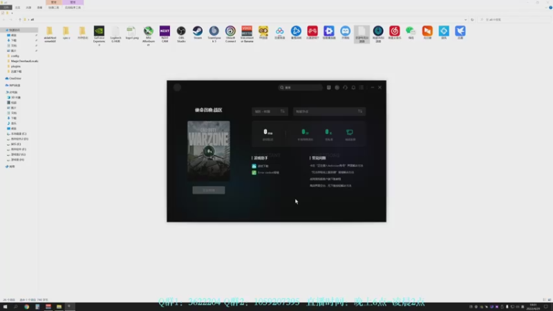This screenshot has width=553, height=311.
Task: Click the stop acceleration button under Warzone cover
Action: click(209, 191)
